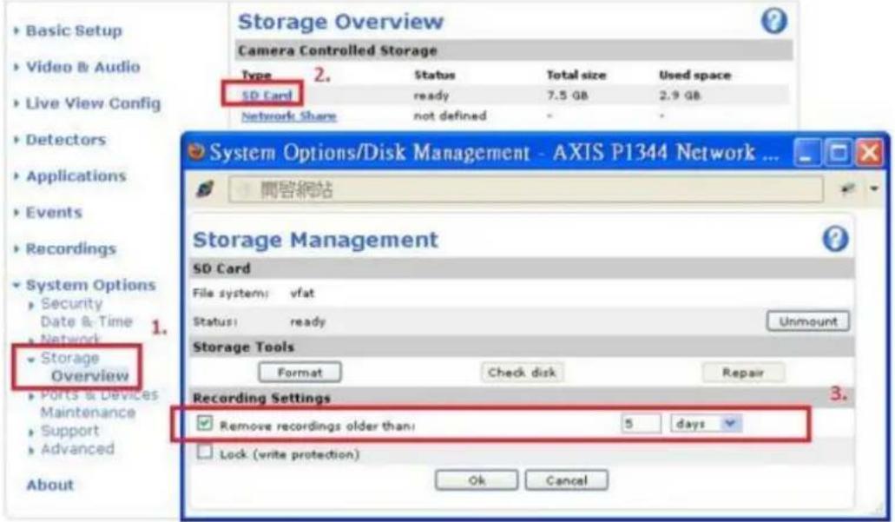The image size is (895, 522).
Task: Expand Recordings menu
Action: click(x=66, y=249)
